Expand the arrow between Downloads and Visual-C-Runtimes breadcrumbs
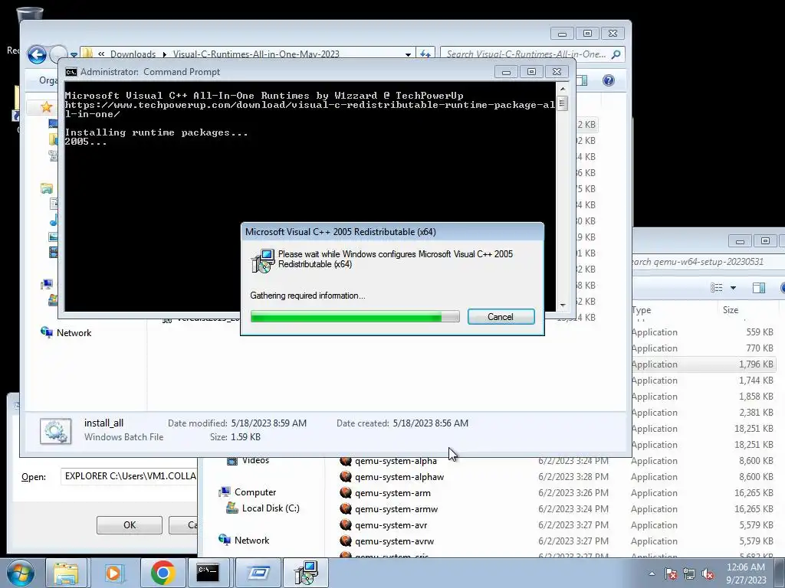The height and width of the screenshot is (588, 785). coord(164,54)
